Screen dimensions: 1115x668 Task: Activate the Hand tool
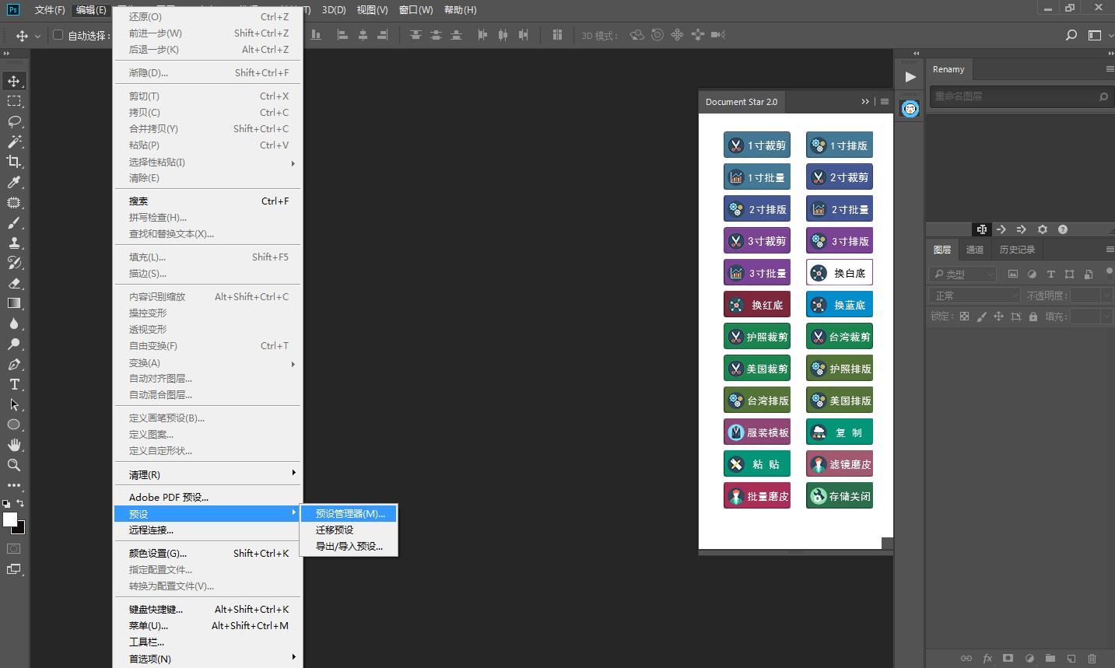pos(14,445)
